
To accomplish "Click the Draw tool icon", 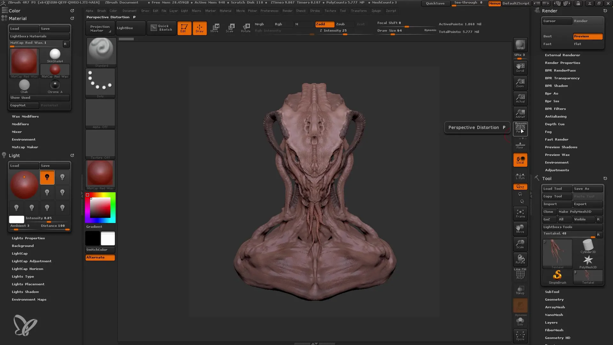I will (x=199, y=27).
